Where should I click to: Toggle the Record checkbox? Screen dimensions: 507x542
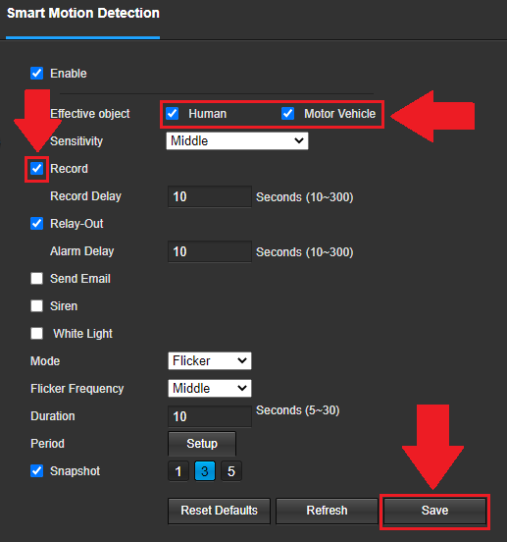[x=36, y=169]
